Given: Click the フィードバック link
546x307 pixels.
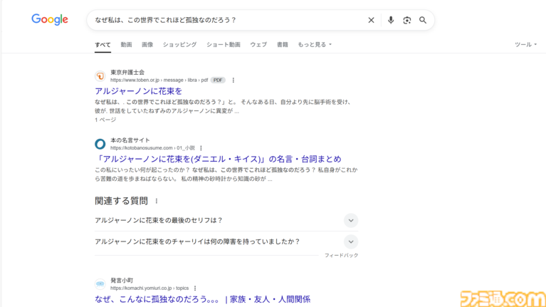Looking at the screenshot, I should coord(341,256).
